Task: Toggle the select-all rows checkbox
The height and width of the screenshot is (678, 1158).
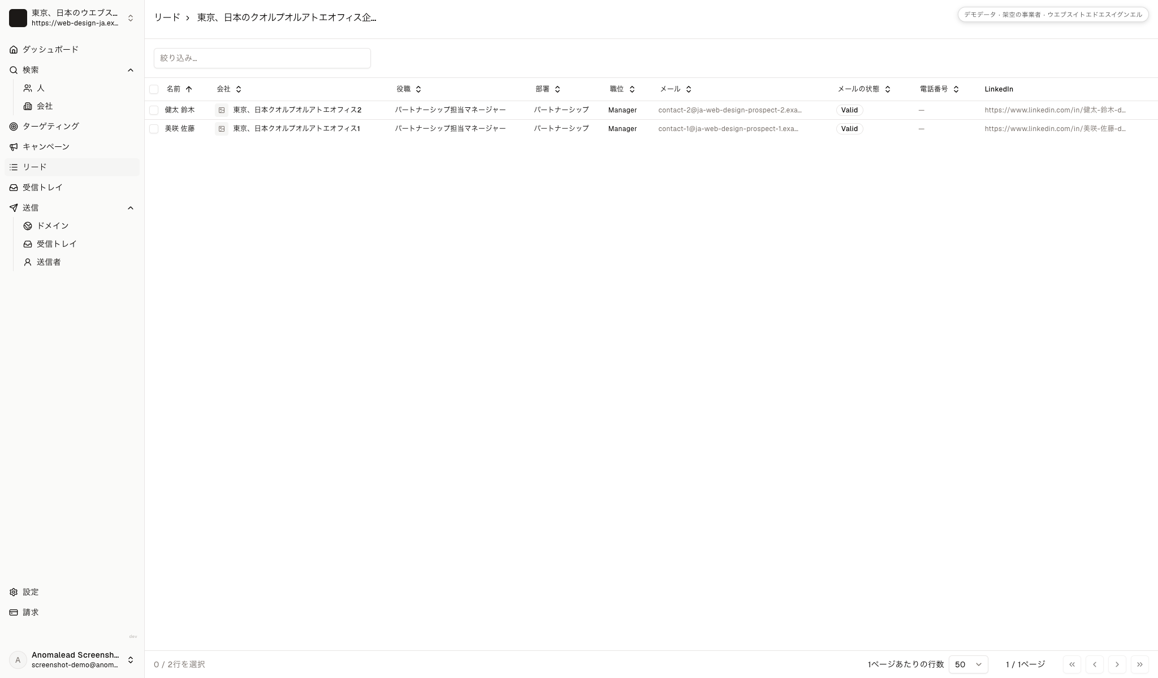Action: click(154, 89)
